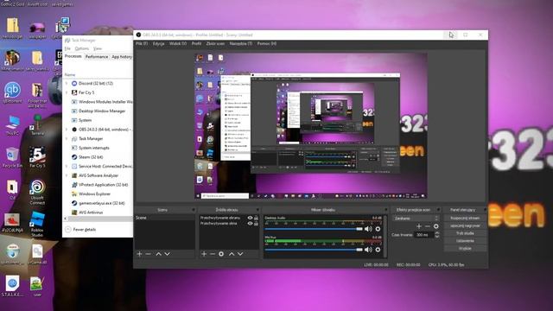Switch to Performance tab in Task Manager
The image size is (553, 311).
pos(97,57)
